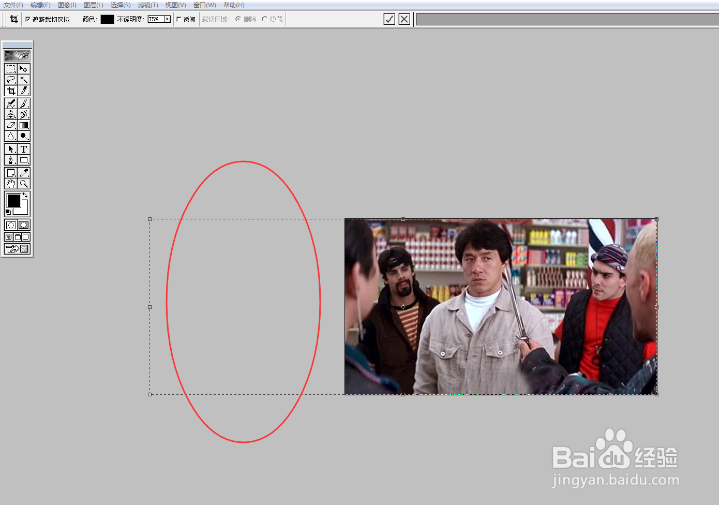Switch to Quick Mask mode
Viewport: 719px width, 505px height.
pyautogui.click(x=24, y=225)
